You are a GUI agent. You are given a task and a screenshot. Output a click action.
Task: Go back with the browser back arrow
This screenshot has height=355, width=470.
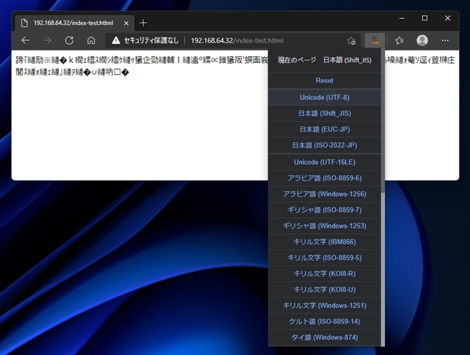point(26,41)
